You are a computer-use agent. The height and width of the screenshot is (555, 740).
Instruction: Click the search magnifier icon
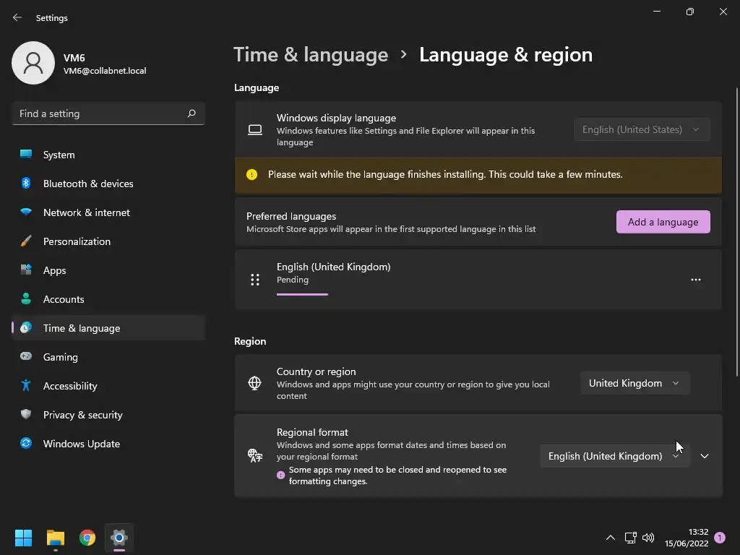pyautogui.click(x=191, y=113)
